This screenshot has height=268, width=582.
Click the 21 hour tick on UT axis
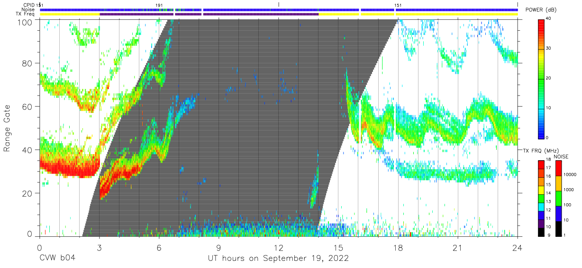[x=458, y=247]
